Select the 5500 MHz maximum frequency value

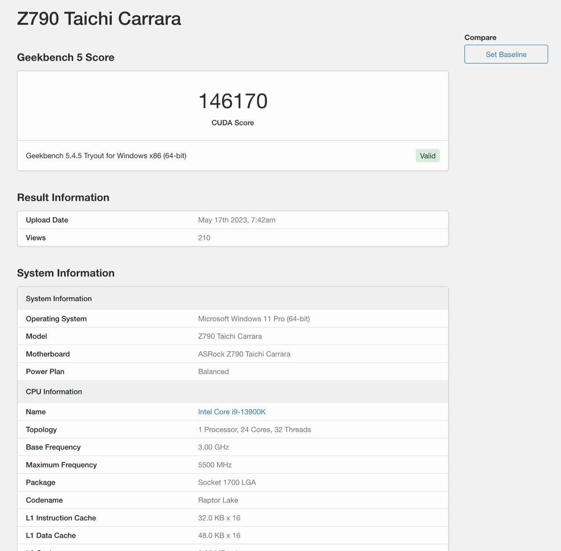[215, 465]
